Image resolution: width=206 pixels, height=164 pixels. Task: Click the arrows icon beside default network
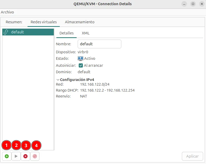(x=6, y=32)
